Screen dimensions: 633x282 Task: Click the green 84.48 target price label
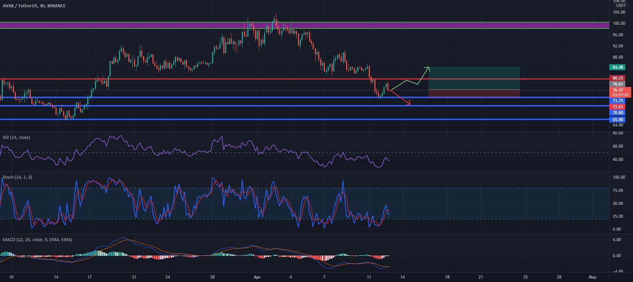tap(618, 67)
